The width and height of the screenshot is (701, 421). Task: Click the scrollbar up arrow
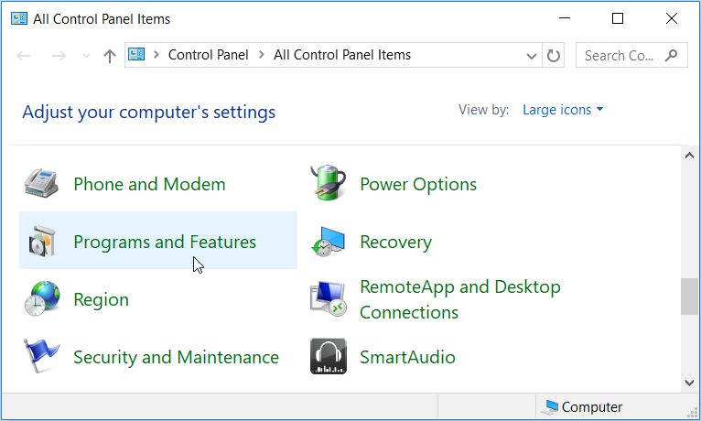click(x=690, y=156)
